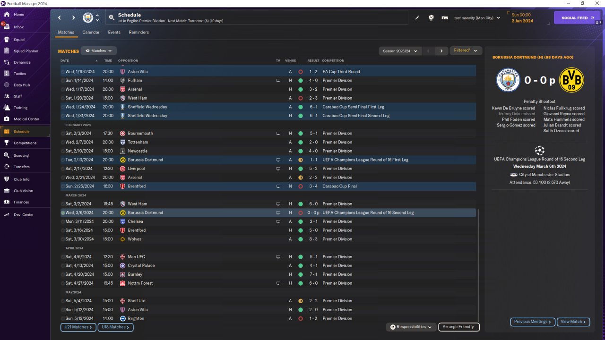
Task: Select the Brentford Carabao Cup Final row
Action: click(268, 187)
